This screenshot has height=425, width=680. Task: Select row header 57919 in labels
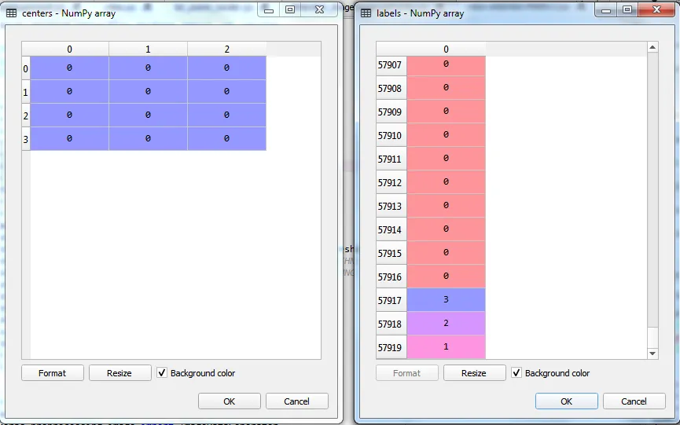[x=391, y=347]
